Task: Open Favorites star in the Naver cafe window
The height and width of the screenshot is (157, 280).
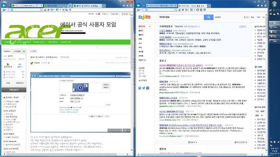Action: click(127, 6)
